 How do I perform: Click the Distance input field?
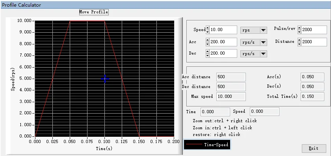[x=314, y=42]
